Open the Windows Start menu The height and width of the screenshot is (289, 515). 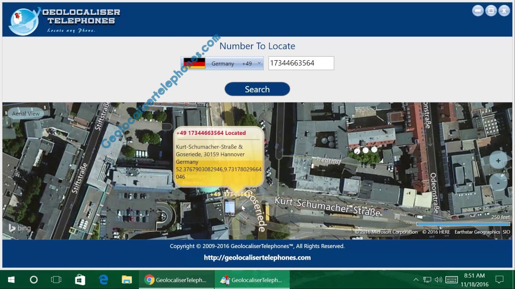[x=11, y=280]
